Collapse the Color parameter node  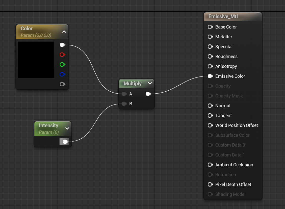64,32
